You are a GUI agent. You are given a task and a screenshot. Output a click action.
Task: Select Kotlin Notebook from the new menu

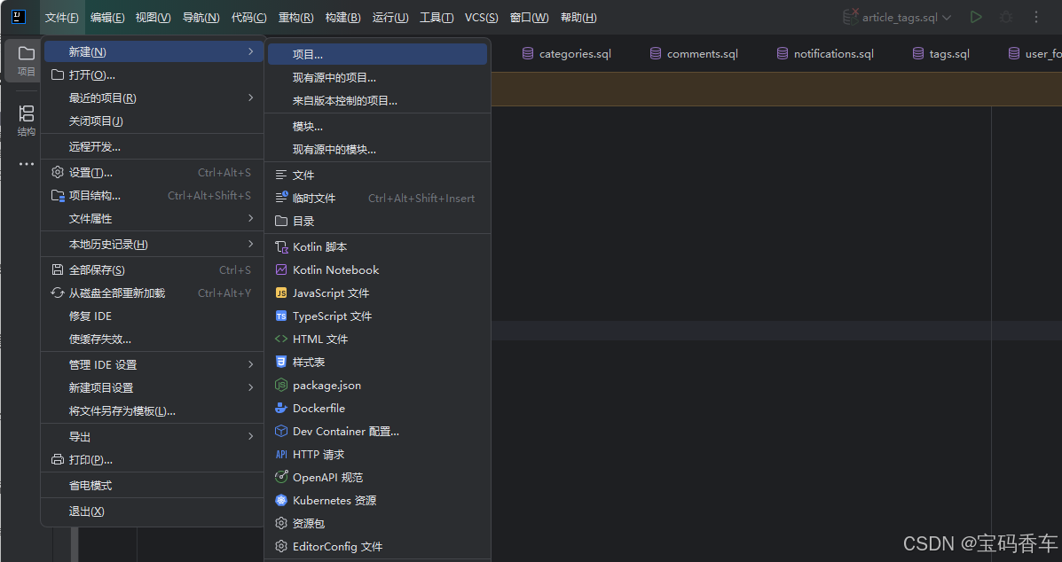pos(335,270)
